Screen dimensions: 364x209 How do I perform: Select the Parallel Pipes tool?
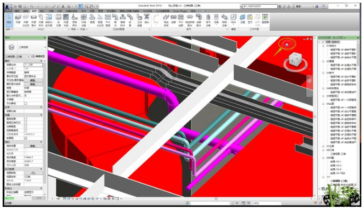[x=108, y=20]
